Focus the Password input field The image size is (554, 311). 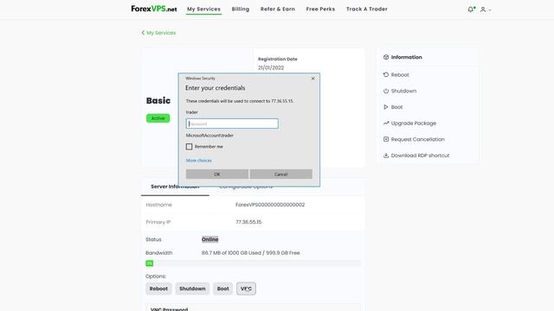pyautogui.click(x=232, y=124)
